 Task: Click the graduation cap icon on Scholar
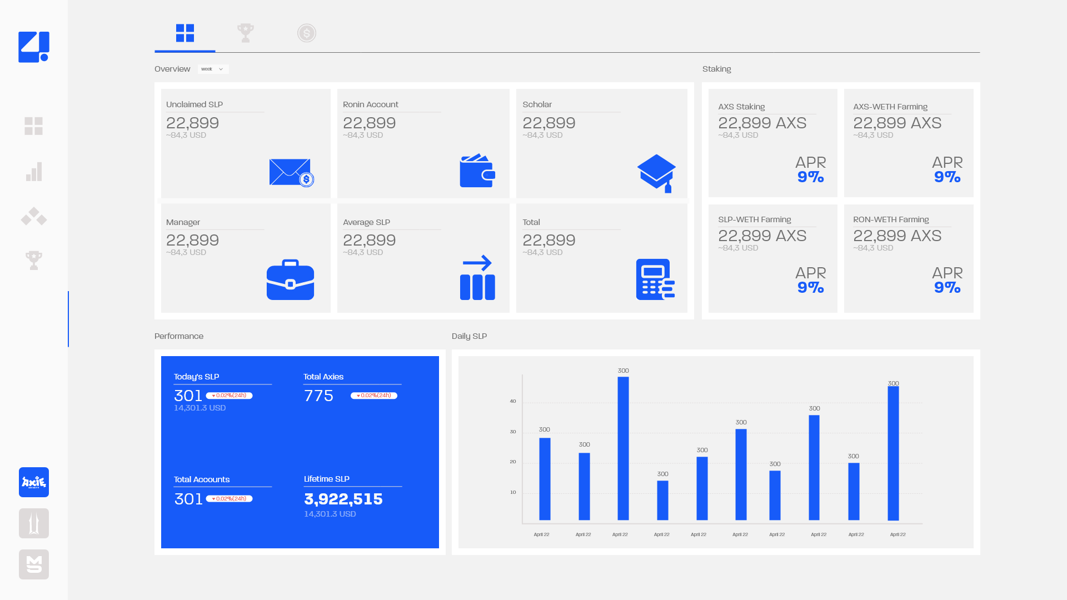point(657,173)
